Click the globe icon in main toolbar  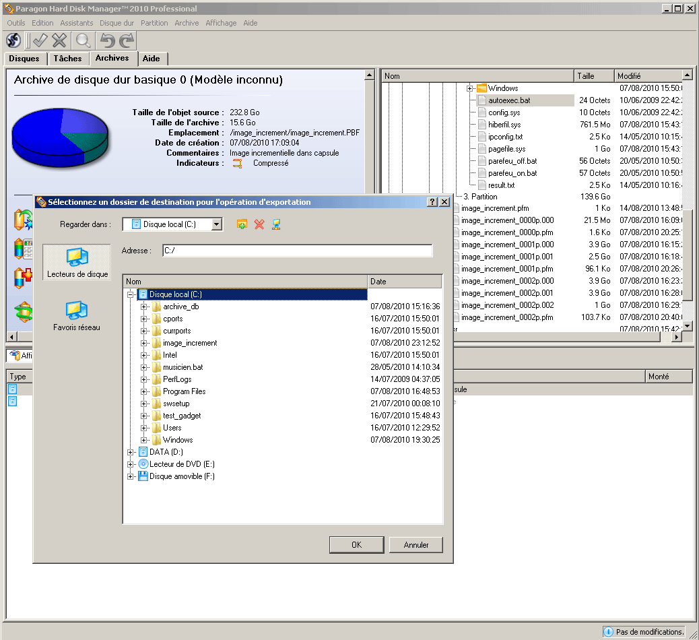(x=13, y=40)
